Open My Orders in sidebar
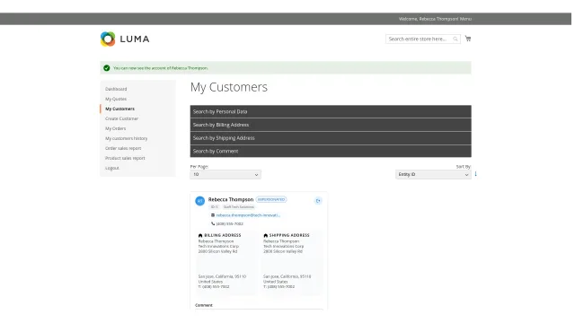 116,128
